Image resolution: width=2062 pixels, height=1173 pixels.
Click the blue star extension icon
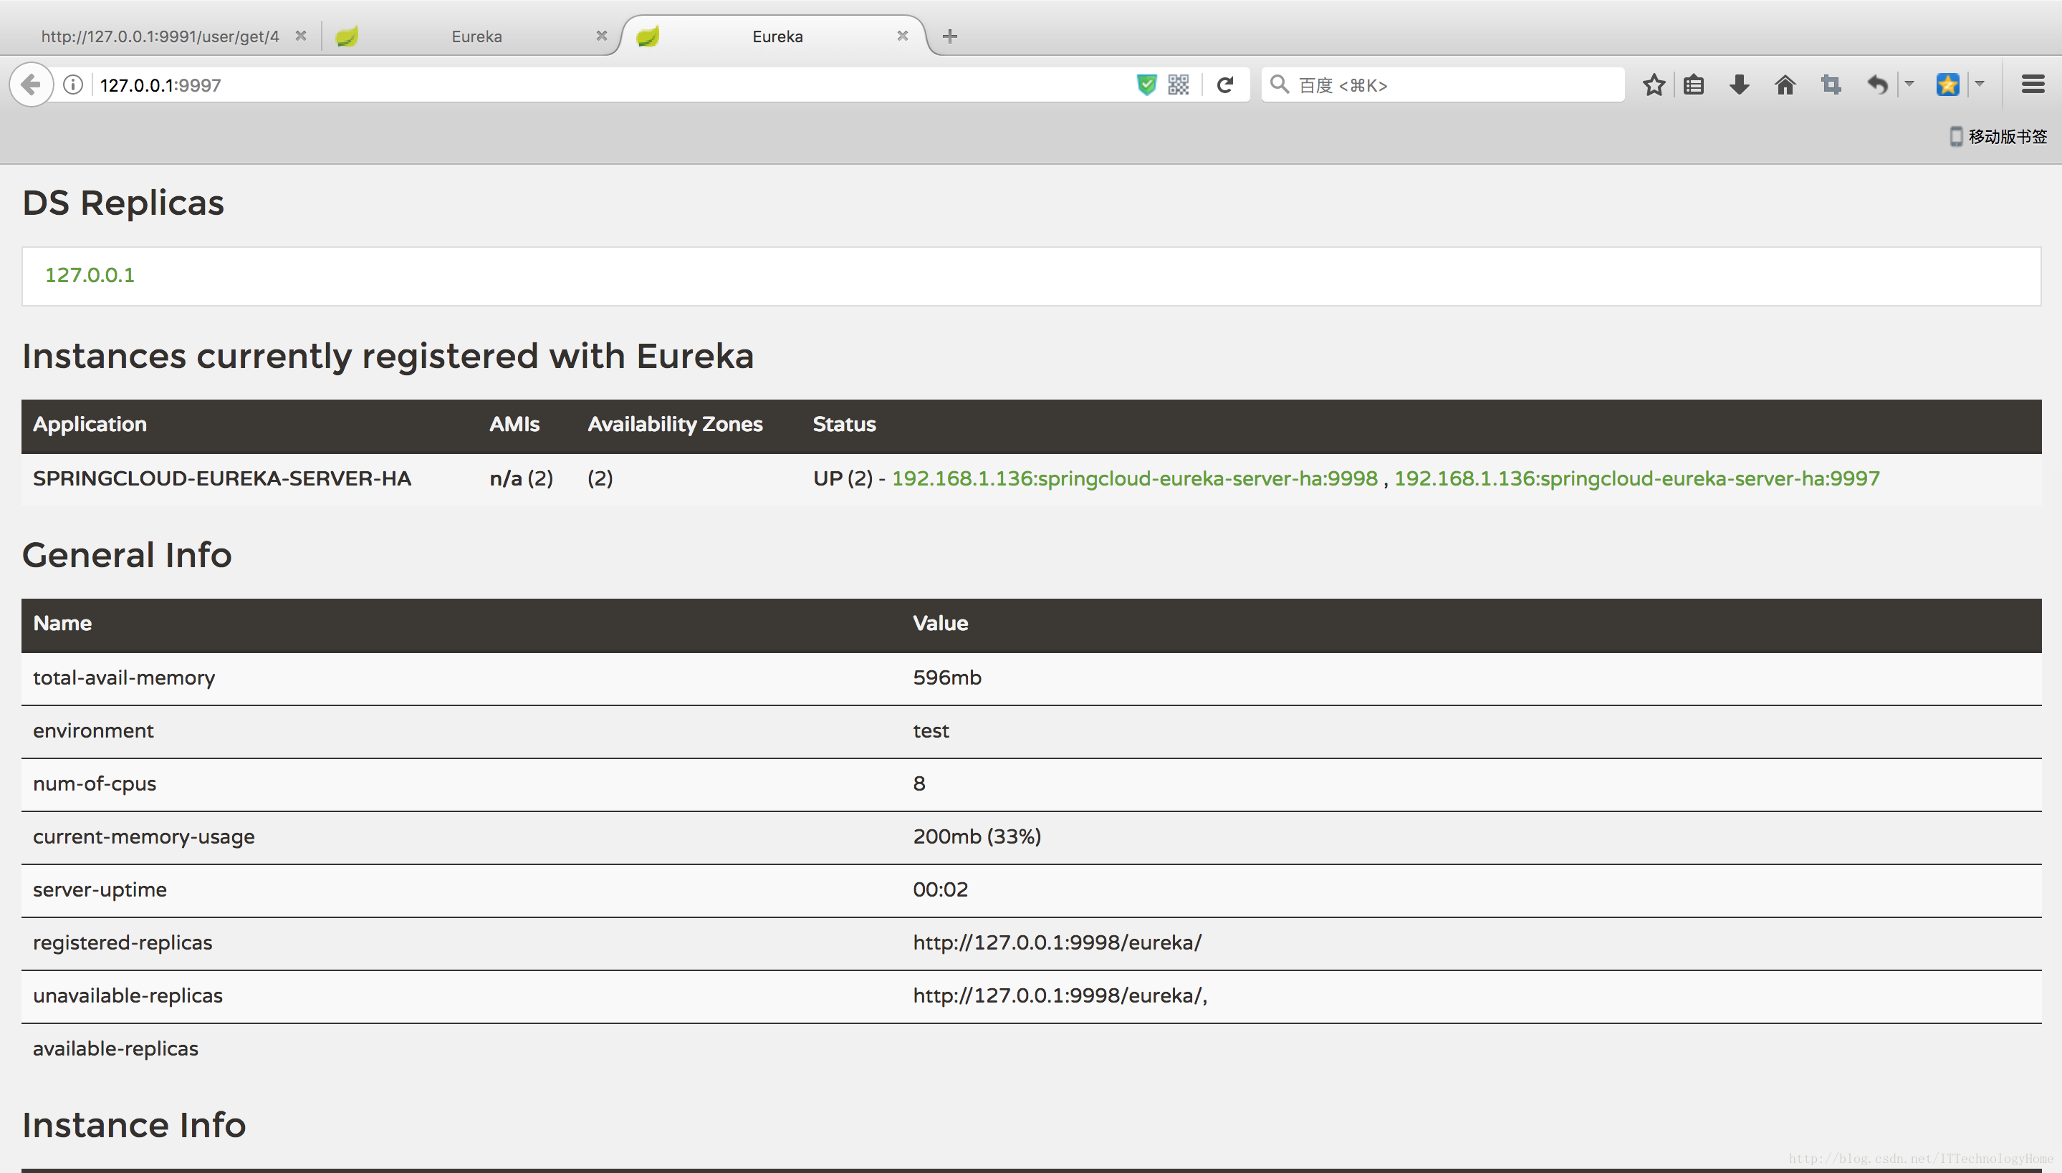click(1947, 85)
